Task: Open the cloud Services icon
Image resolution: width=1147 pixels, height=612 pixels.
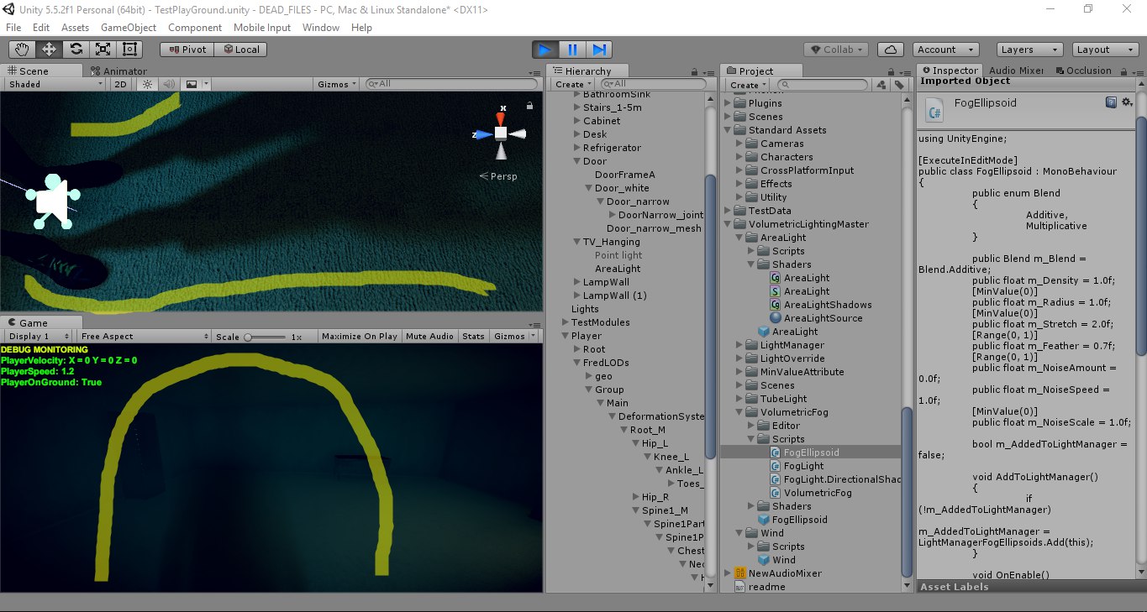Action: 890,50
